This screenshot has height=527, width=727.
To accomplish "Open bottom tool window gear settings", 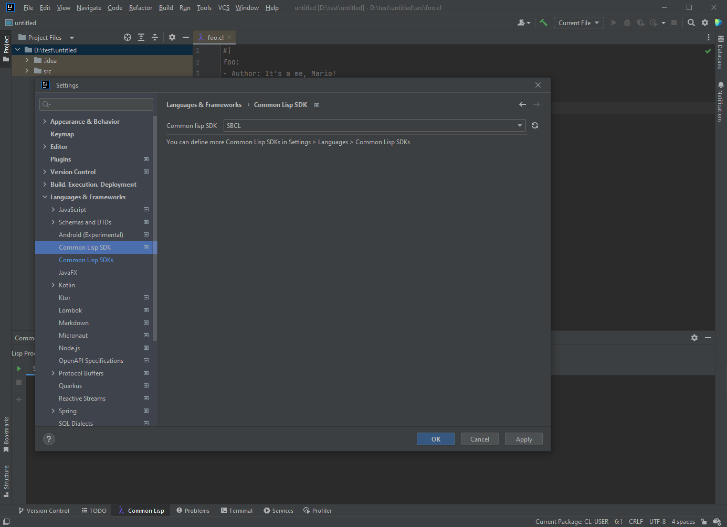I will pyautogui.click(x=694, y=338).
